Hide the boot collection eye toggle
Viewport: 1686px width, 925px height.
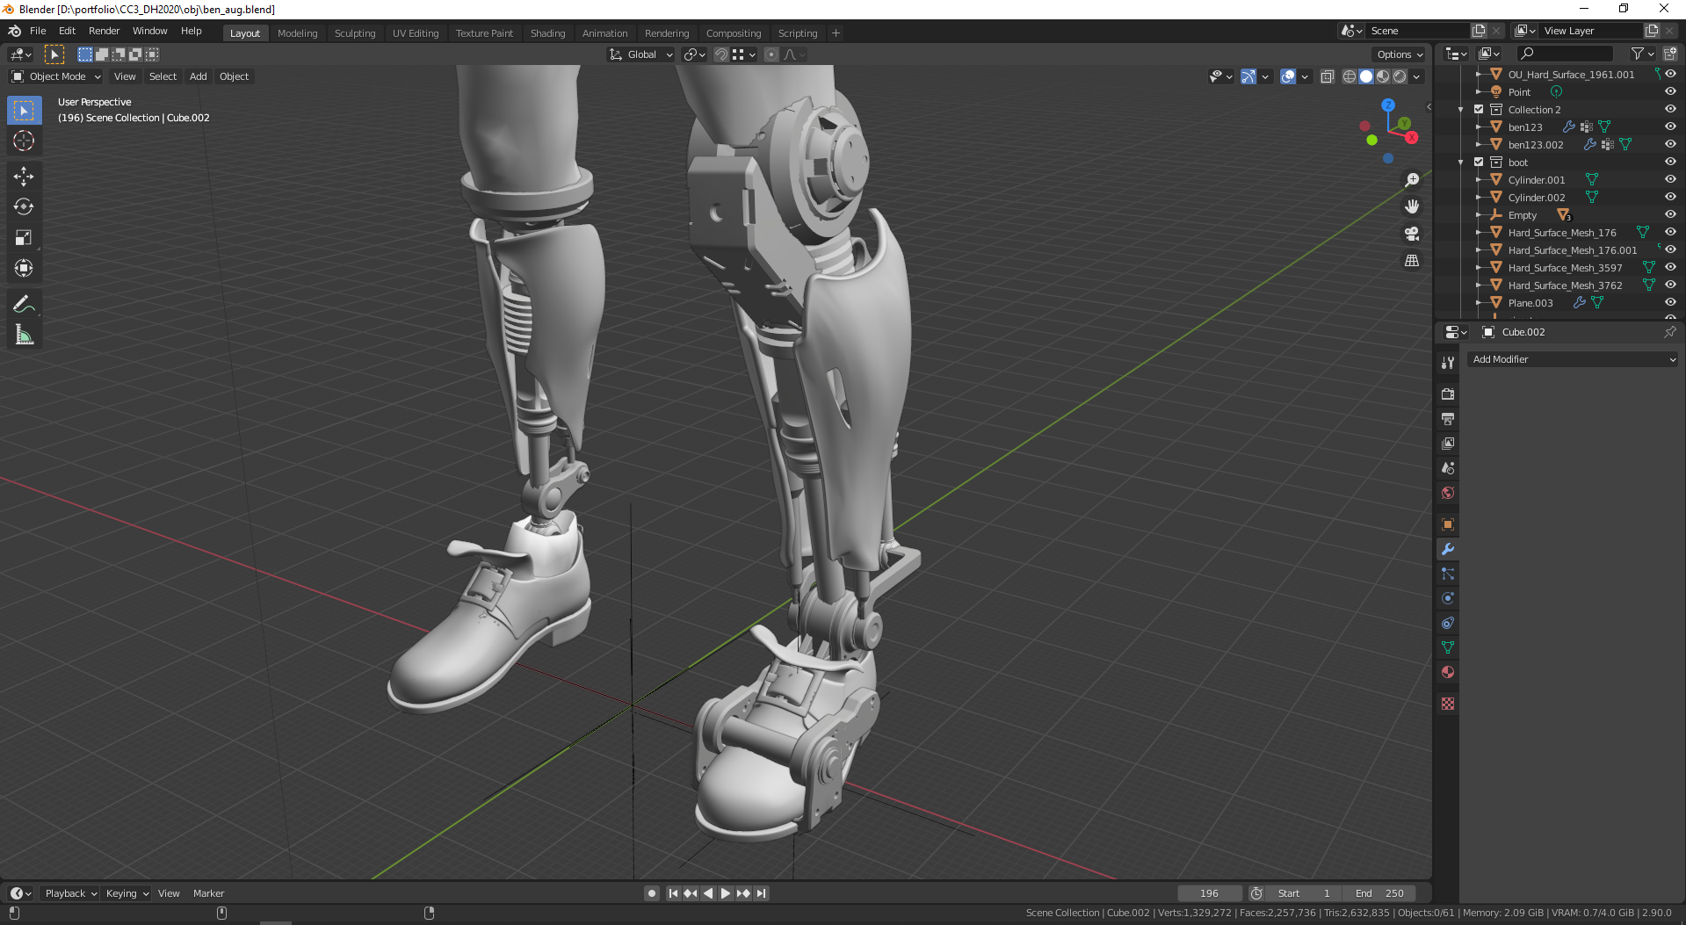(x=1670, y=162)
